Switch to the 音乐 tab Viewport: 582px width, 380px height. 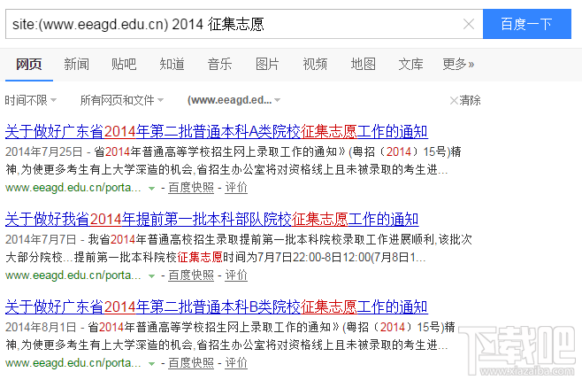tap(219, 64)
